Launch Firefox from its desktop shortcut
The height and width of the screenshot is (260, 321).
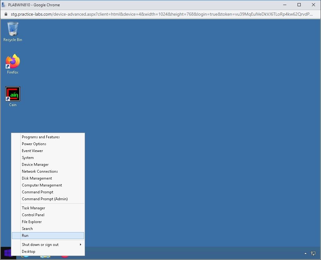[13, 64]
